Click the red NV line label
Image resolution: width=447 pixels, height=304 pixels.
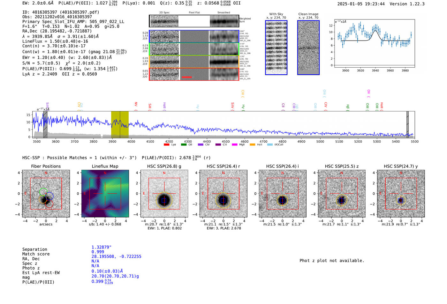136,105
